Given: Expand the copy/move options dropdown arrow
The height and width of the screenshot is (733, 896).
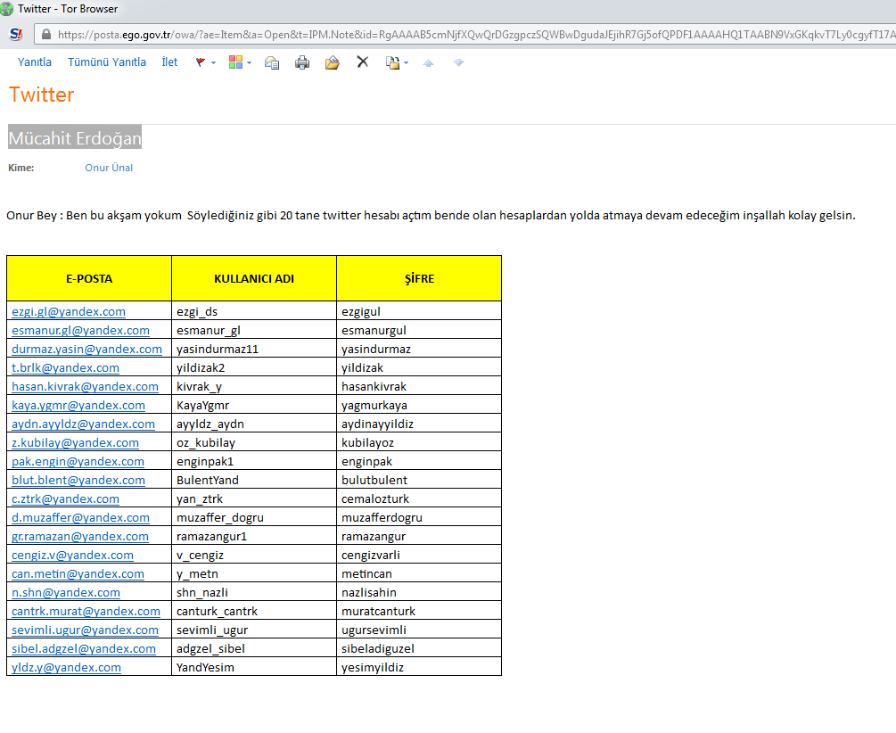Looking at the screenshot, I should tap(407, 63).
